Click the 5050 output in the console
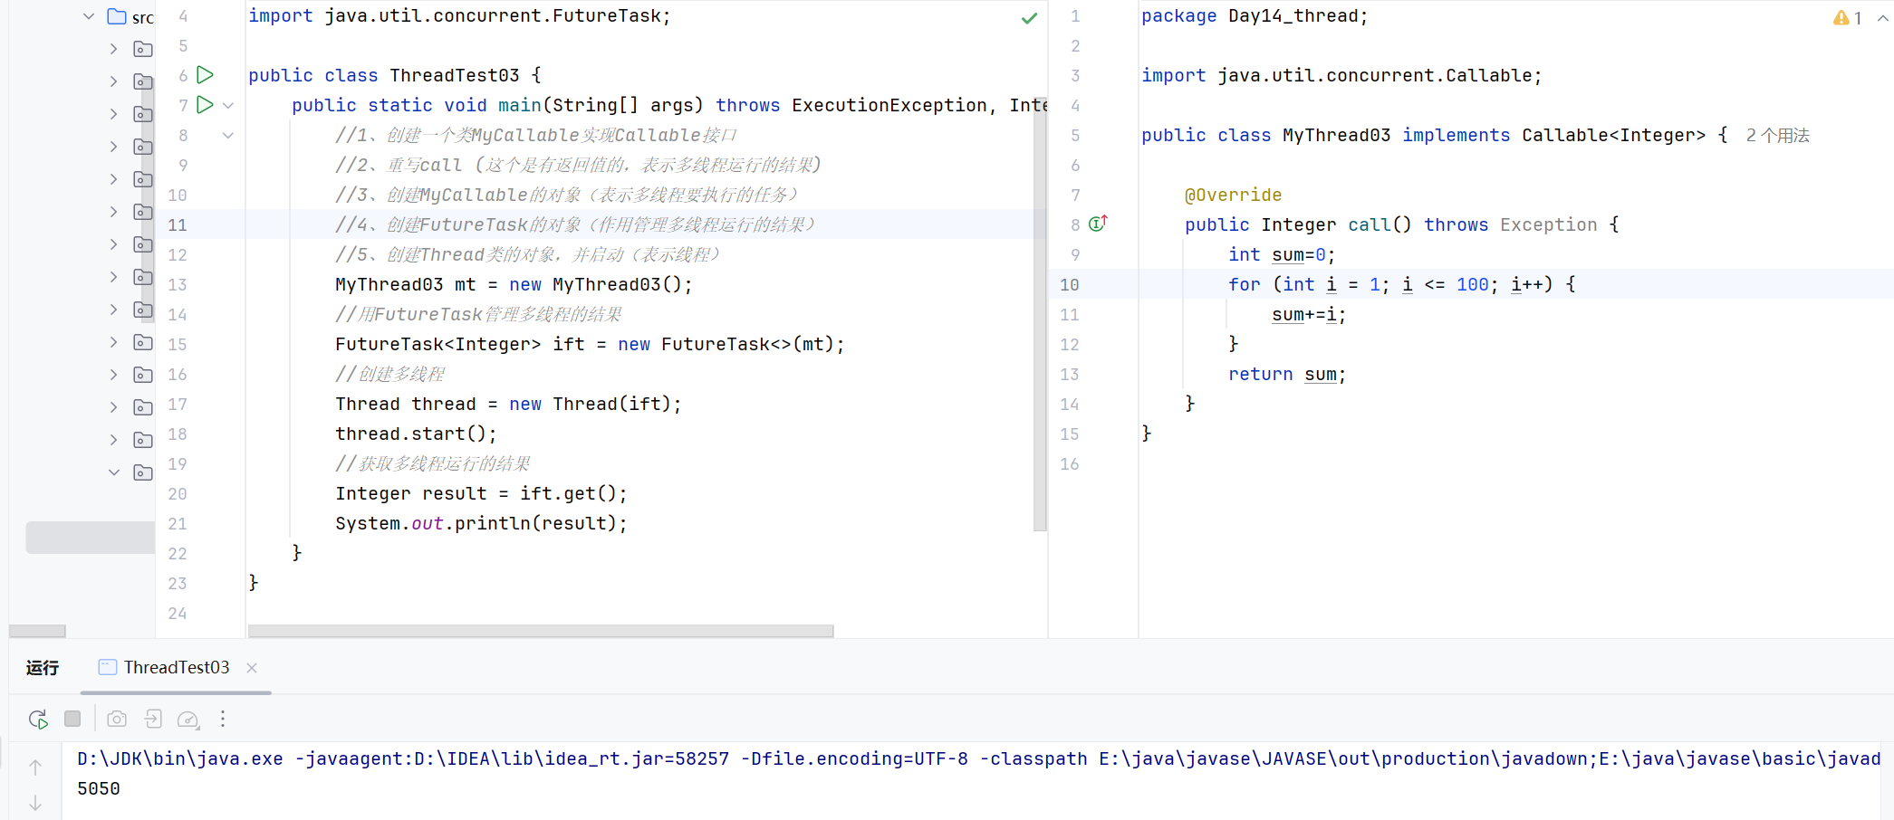The height and width of the screenshot is (820, 1894). [x=99, y=788]
